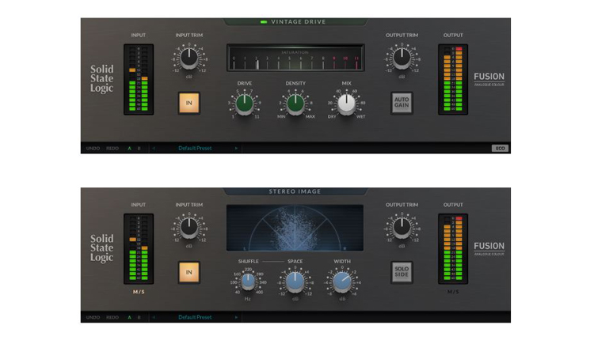This screenshot has height=340, width=594.
Task: Click the Width knob
Action: pyautogui.click(x=343, y=281)
